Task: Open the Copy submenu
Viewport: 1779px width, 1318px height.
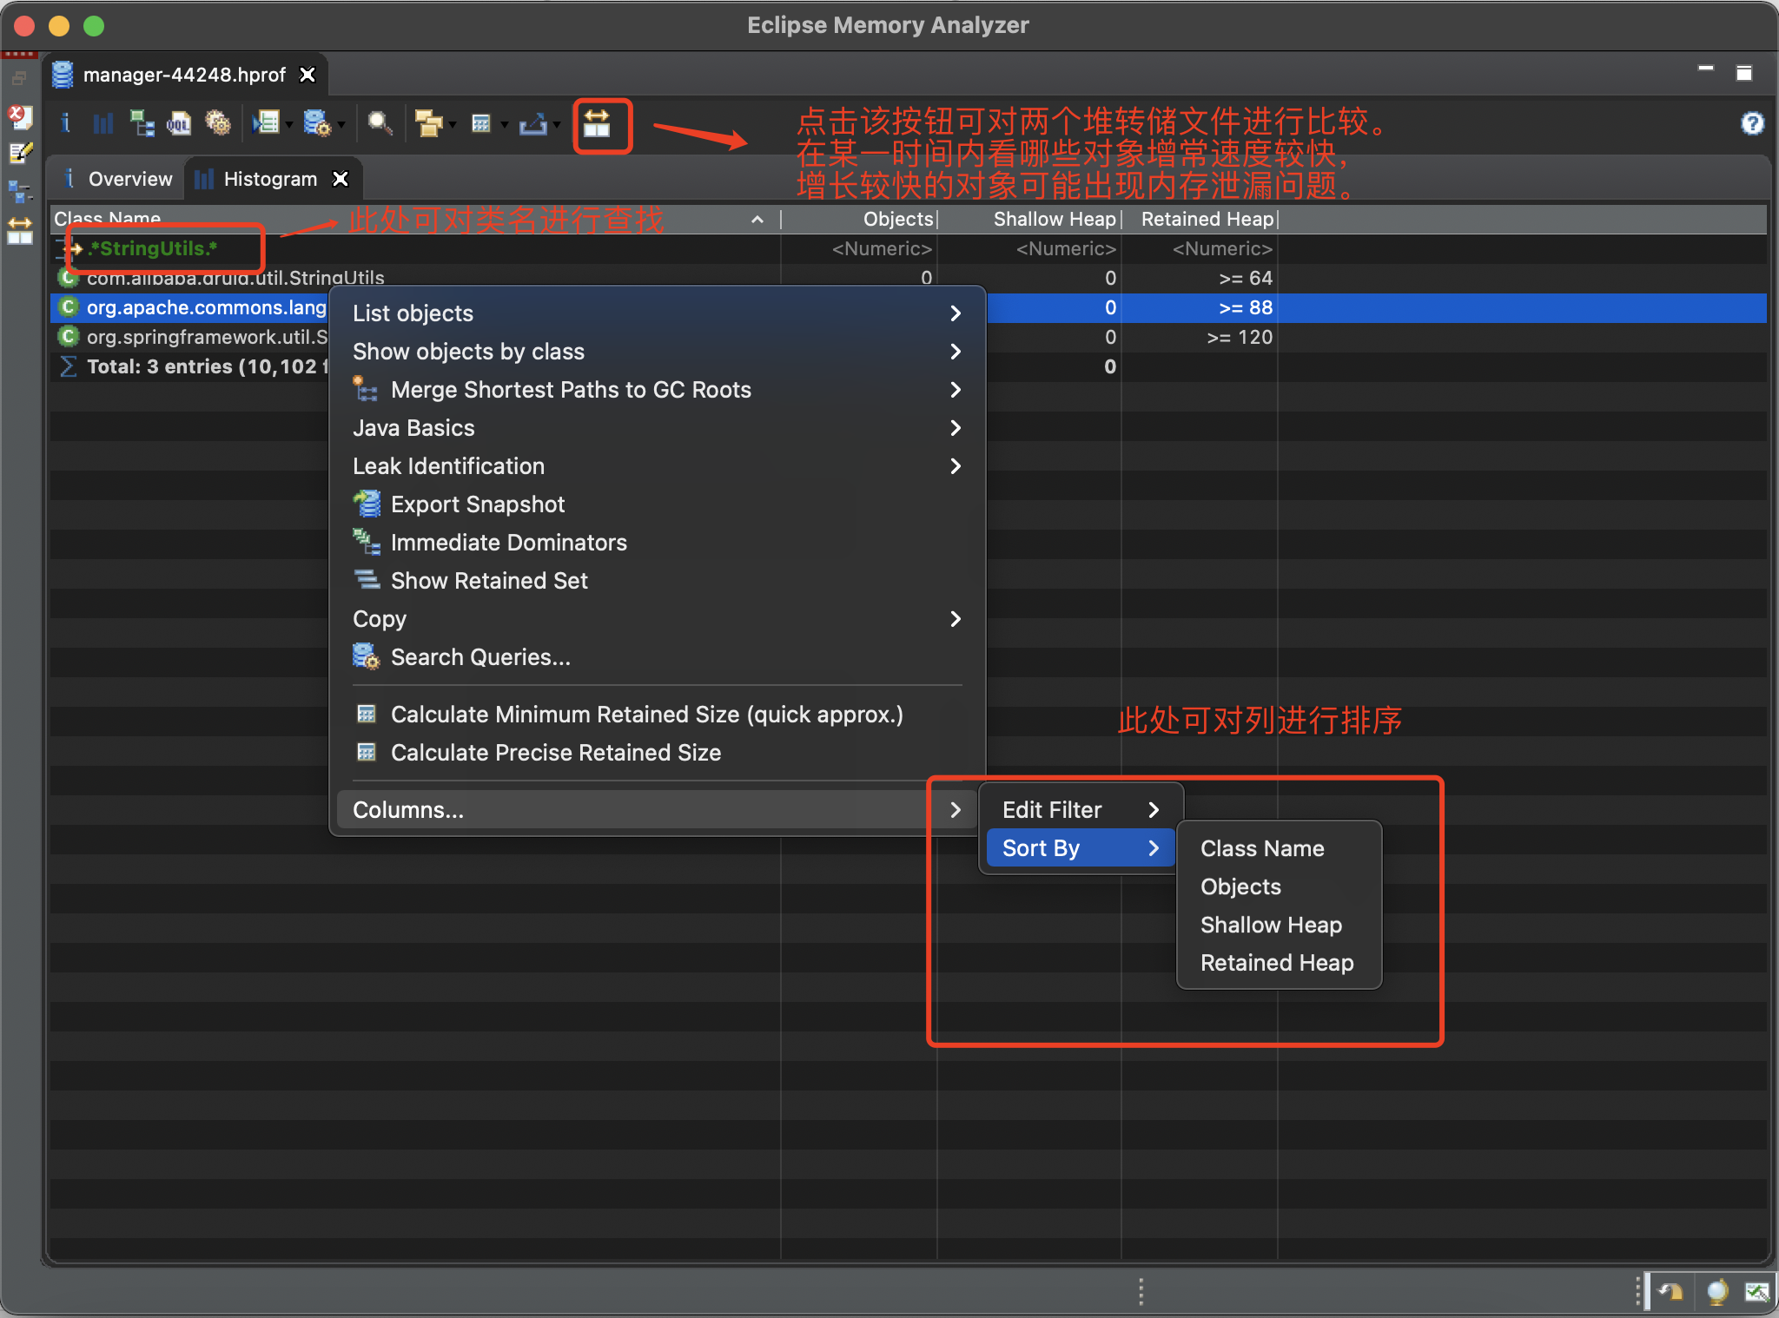Action: tap(657, 619)
